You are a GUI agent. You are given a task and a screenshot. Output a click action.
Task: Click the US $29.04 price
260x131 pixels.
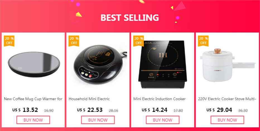(x=219, y=110)
